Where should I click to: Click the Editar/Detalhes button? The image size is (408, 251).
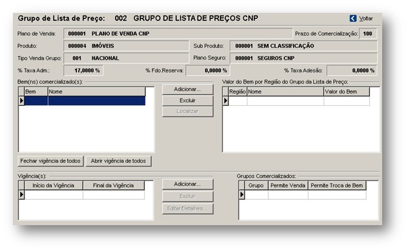(x=188, y=209)
